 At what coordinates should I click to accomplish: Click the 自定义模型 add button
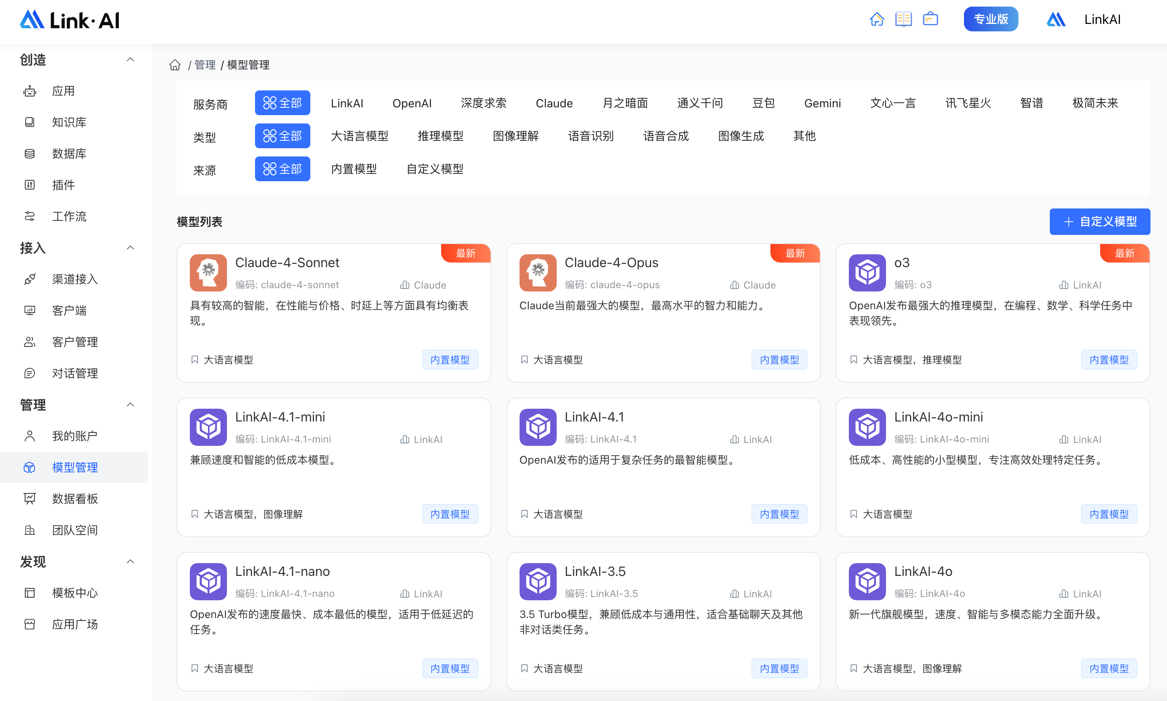pos(1099,222)
